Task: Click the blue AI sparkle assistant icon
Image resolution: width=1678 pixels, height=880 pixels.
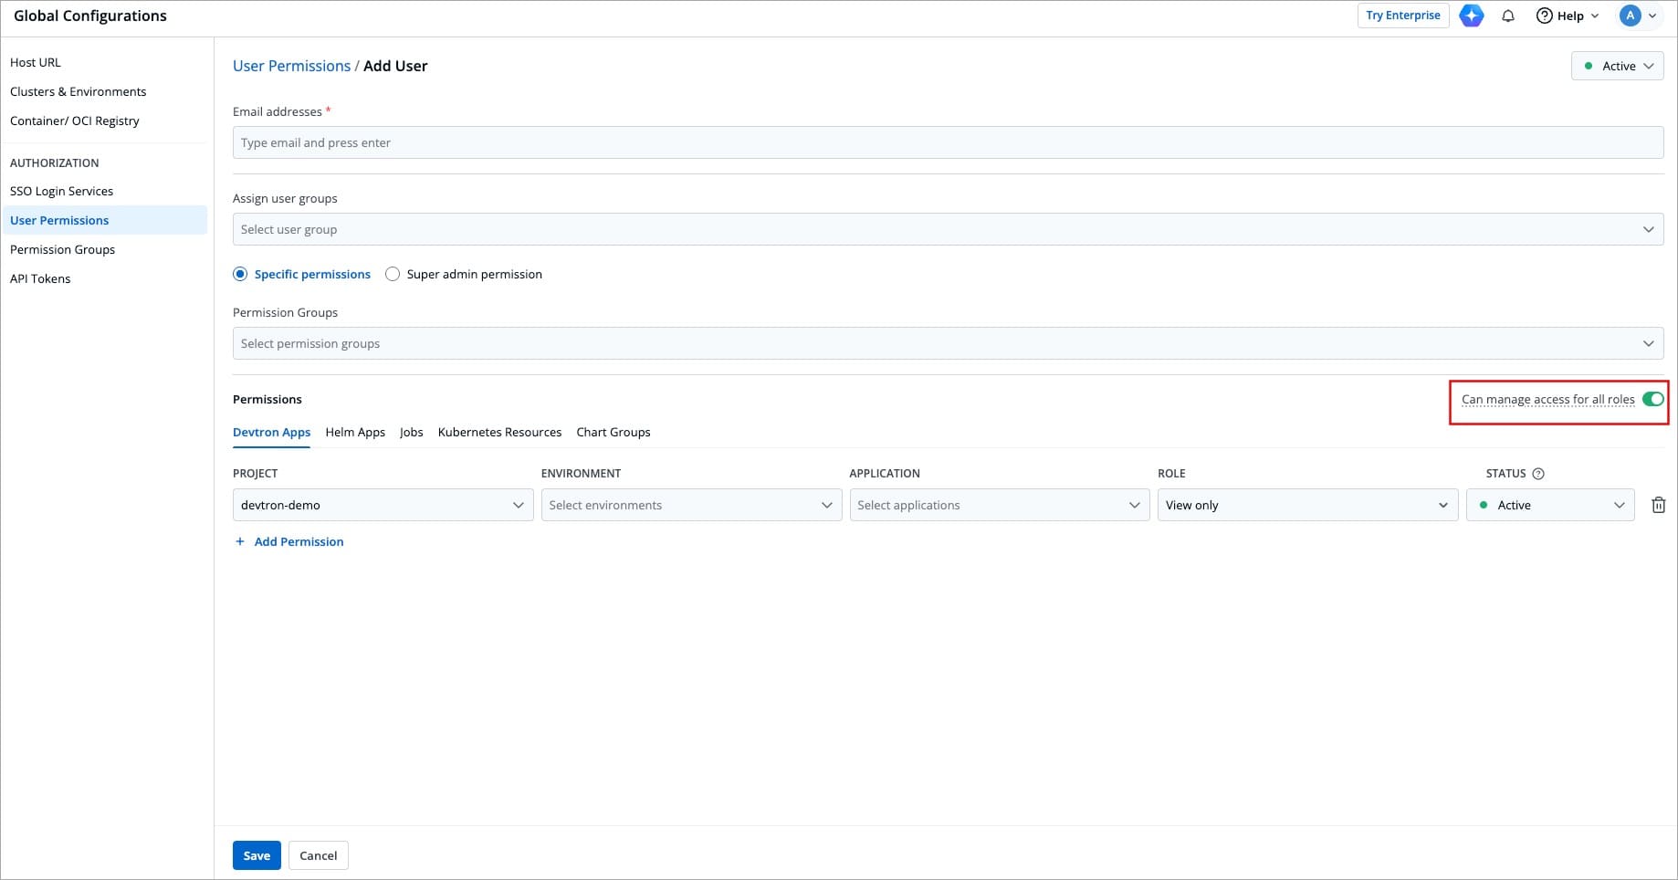Action: tap(1471, 16)
